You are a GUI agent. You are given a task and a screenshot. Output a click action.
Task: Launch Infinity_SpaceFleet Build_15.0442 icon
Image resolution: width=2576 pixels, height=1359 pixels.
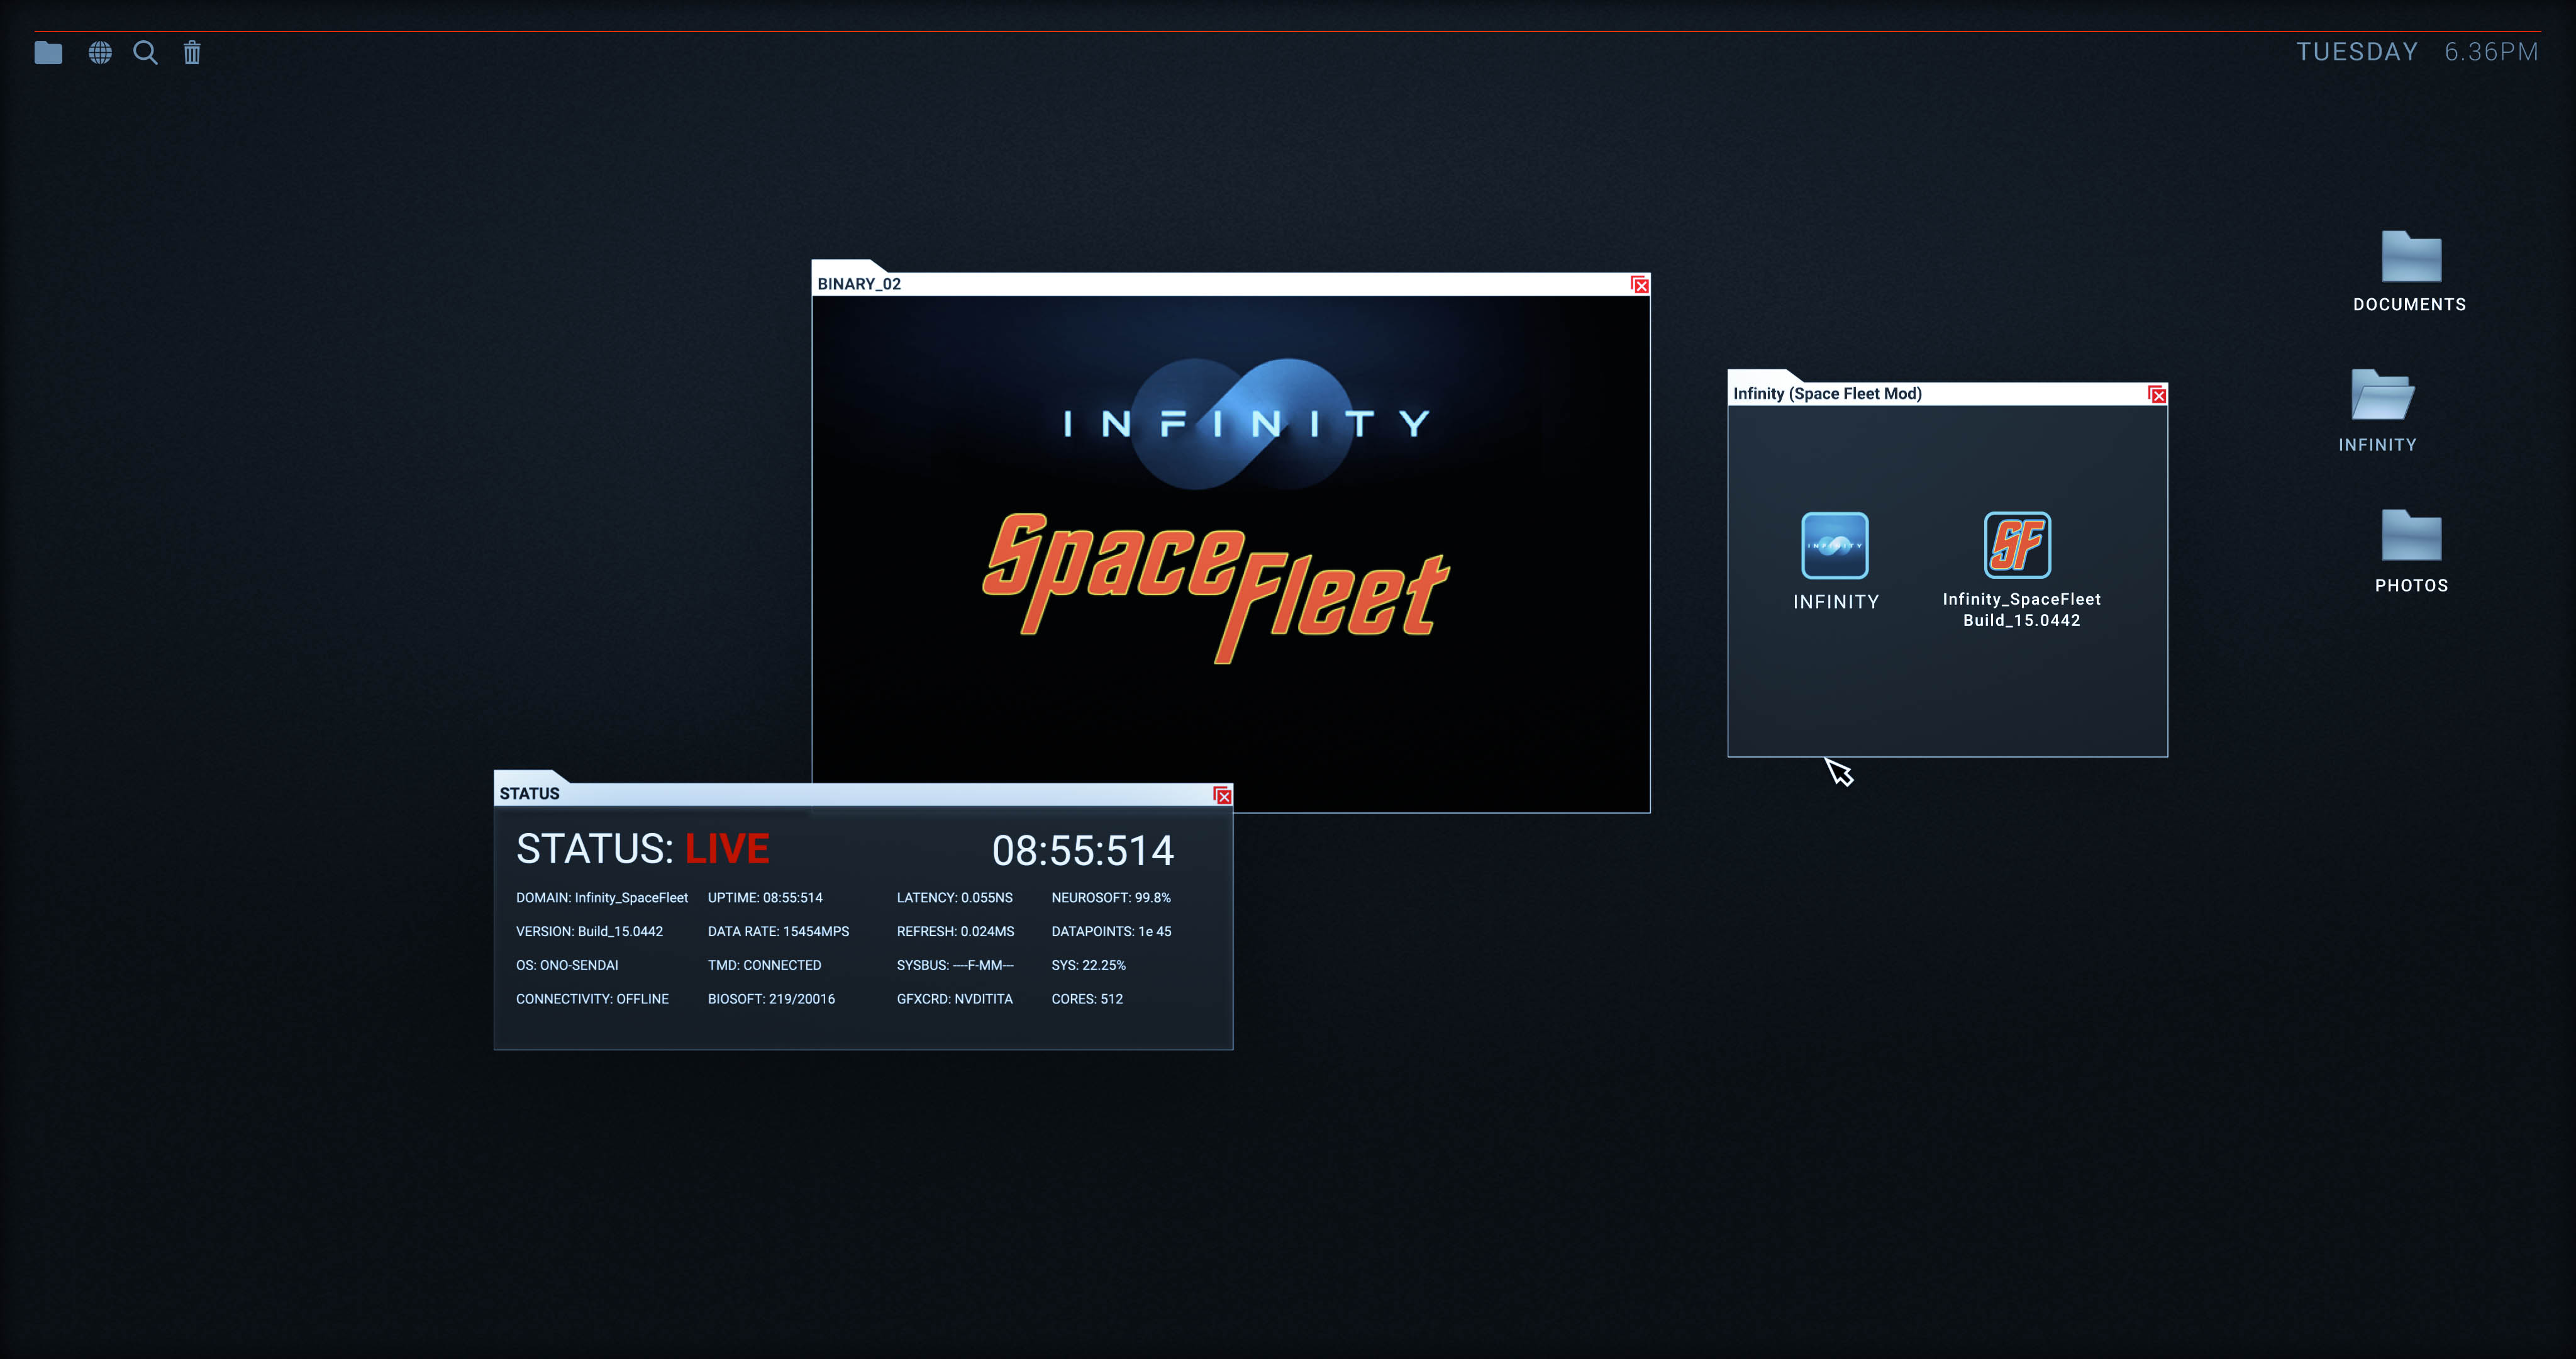[x=2017, y=545]
